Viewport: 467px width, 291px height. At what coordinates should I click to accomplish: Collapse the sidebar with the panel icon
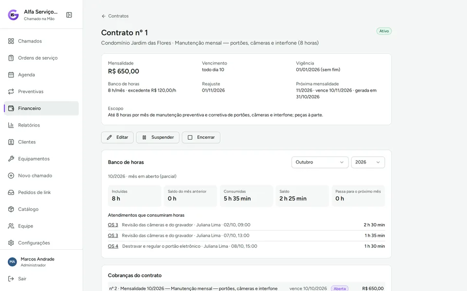point(69,15)
